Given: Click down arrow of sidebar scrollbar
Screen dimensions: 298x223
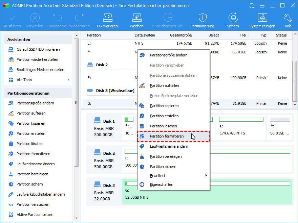Looking at the screenshot, I should 77,218.
